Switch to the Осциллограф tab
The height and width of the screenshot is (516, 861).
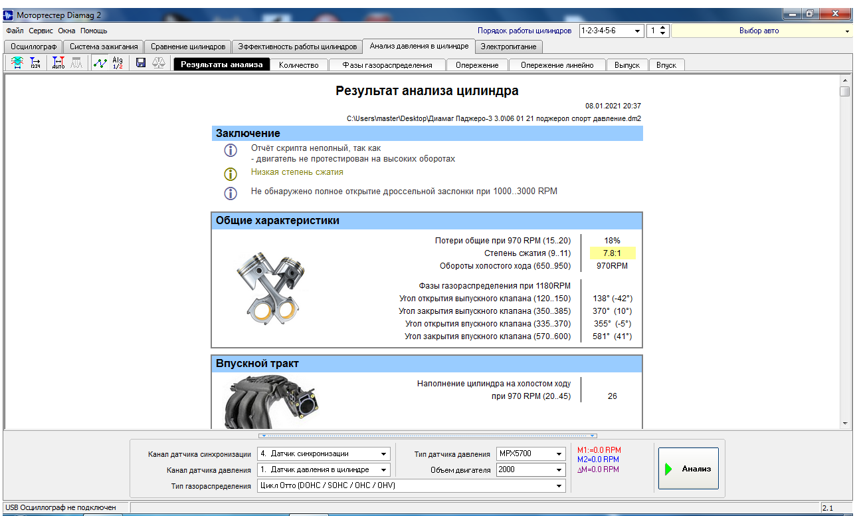[x=33, y=47]
